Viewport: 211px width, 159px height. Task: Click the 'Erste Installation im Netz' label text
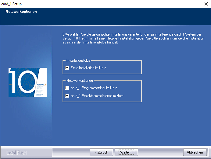click(x=88, y=68)
